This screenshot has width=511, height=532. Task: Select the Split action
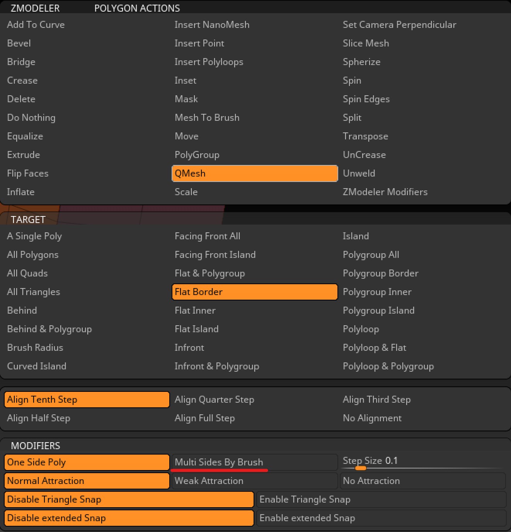coord(352,117)
